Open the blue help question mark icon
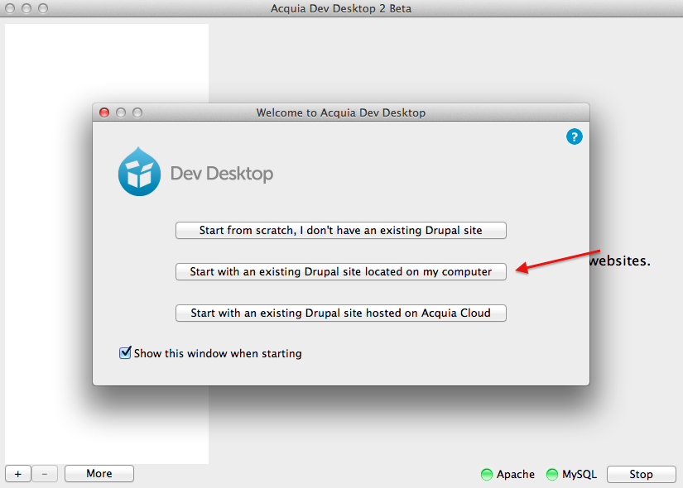 [574, 136]
